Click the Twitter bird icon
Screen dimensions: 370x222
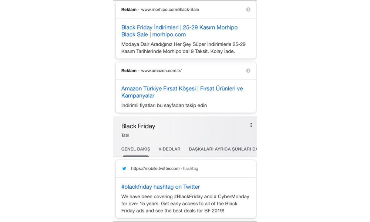124,169
